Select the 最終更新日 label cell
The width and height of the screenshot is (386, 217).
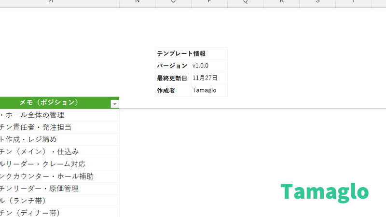pos(173,78)
